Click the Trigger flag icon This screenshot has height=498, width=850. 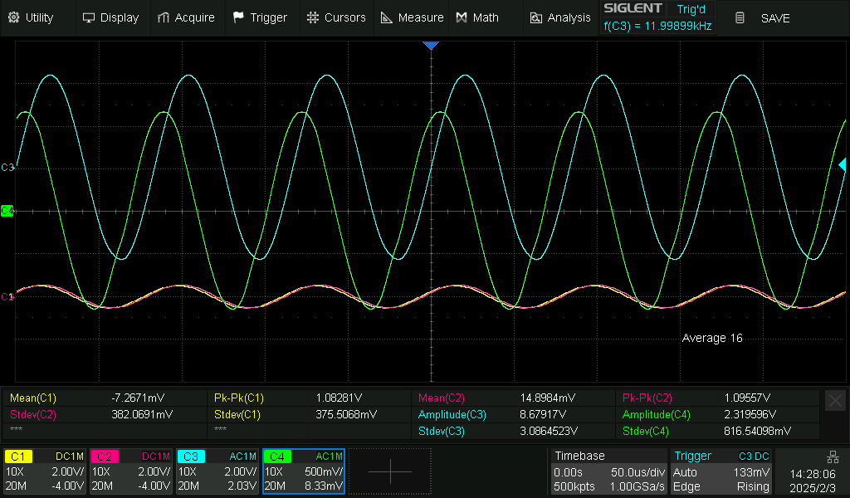pyautogui.click(x=239, y=17)
